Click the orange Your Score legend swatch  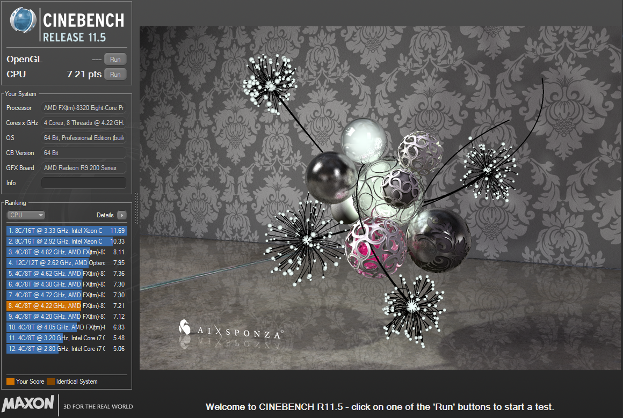[10, 382]
